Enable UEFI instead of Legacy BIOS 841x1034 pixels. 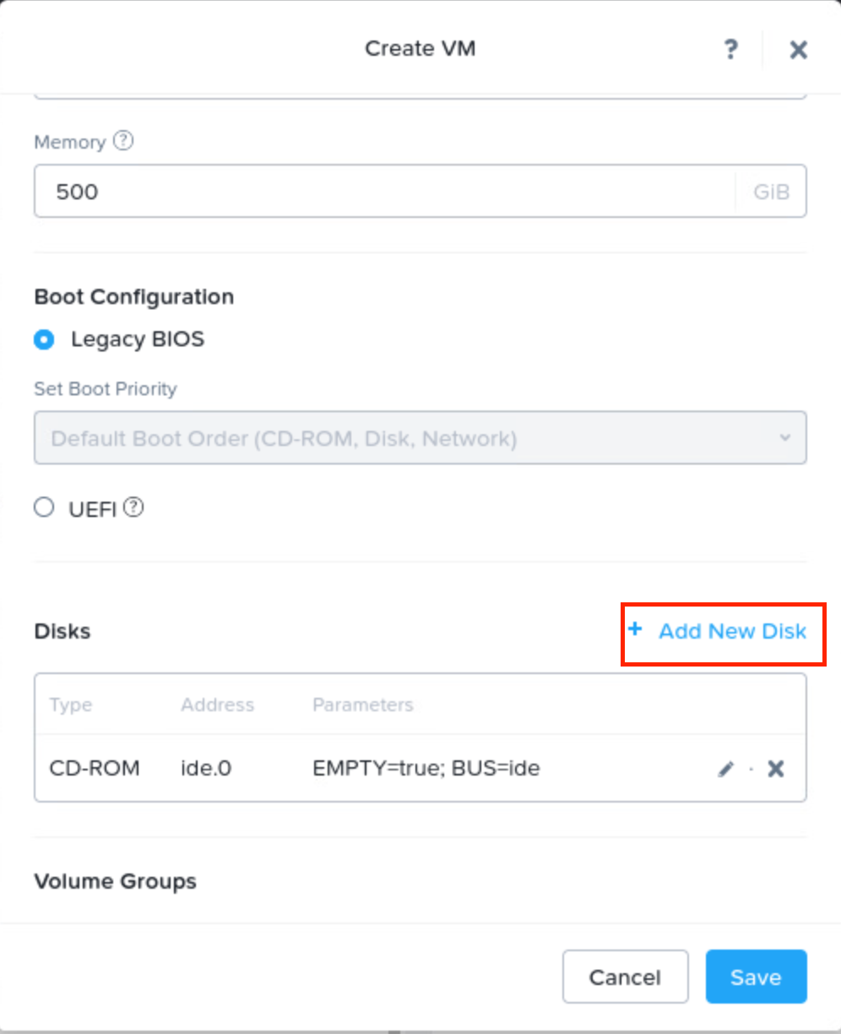point(44,507)
